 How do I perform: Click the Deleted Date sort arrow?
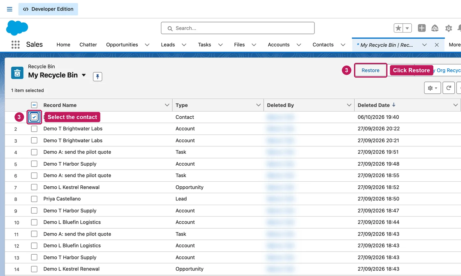click(x=394, y=105)
